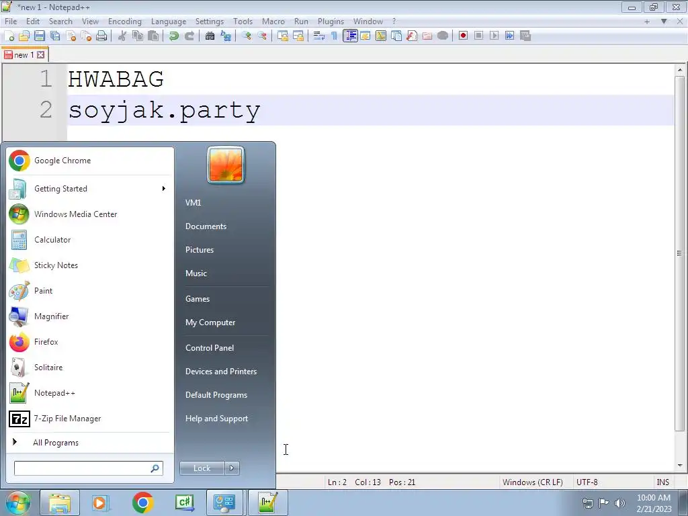The width and height of the screenshot is (688, 516).
Task: Open Find using the binoculars icon
Action: 210,36
